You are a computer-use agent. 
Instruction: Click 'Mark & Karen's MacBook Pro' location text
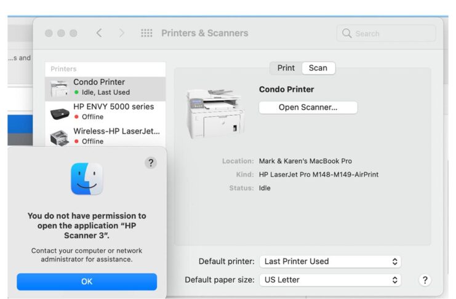click(x=305, y=161)
